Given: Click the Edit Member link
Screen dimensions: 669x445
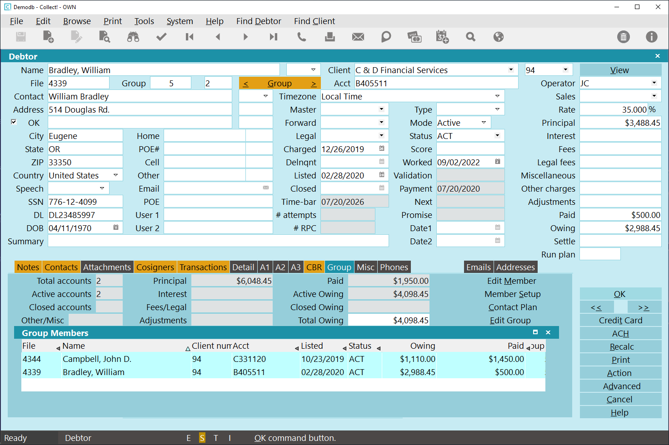Looking at the screenshot, I should 512,281.
